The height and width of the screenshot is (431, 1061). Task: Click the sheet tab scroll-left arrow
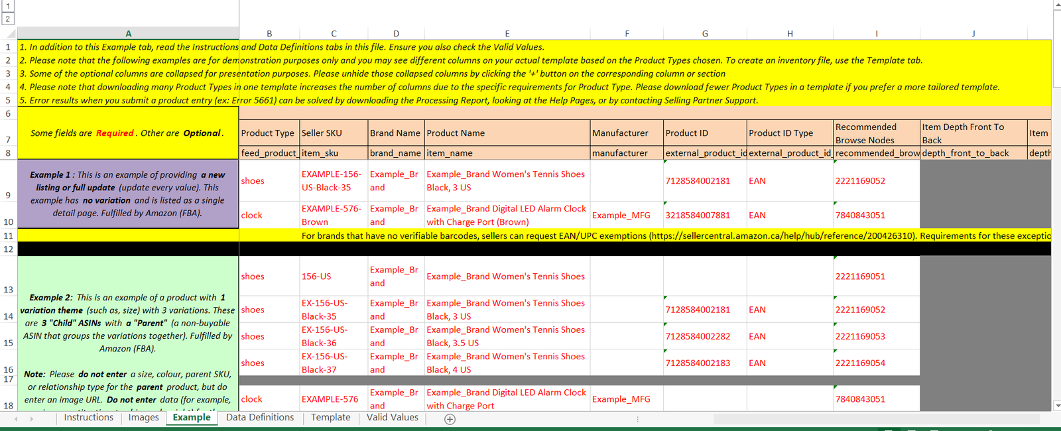click(16, 418)
